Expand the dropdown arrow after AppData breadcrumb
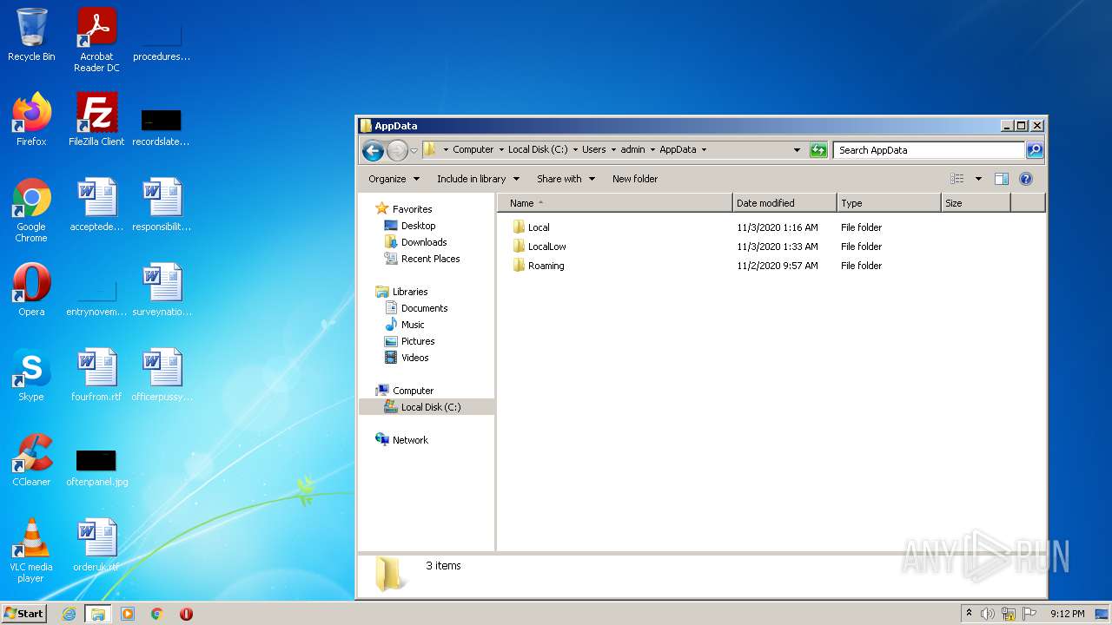The image size is (1112, 625). pos(704,150)
